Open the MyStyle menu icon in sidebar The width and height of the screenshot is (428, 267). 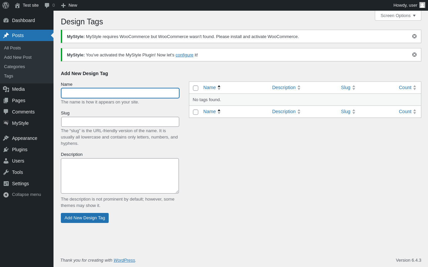pos(6,123)
